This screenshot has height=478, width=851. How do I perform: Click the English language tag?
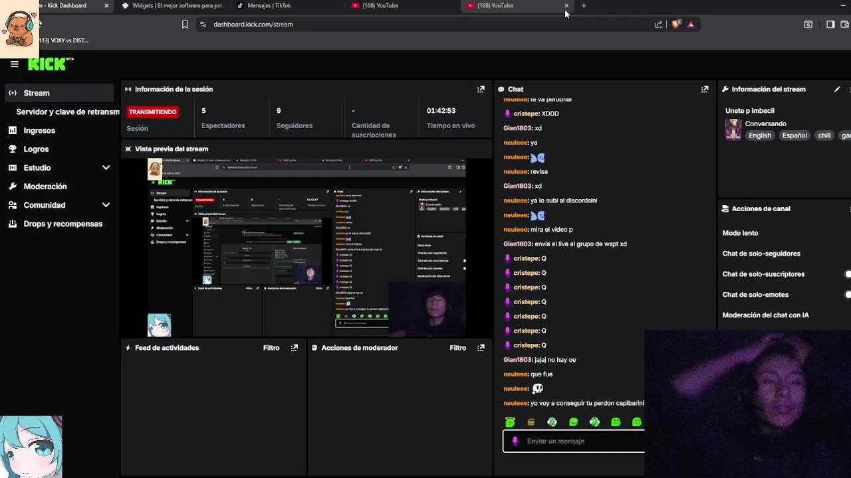[760, 135]
